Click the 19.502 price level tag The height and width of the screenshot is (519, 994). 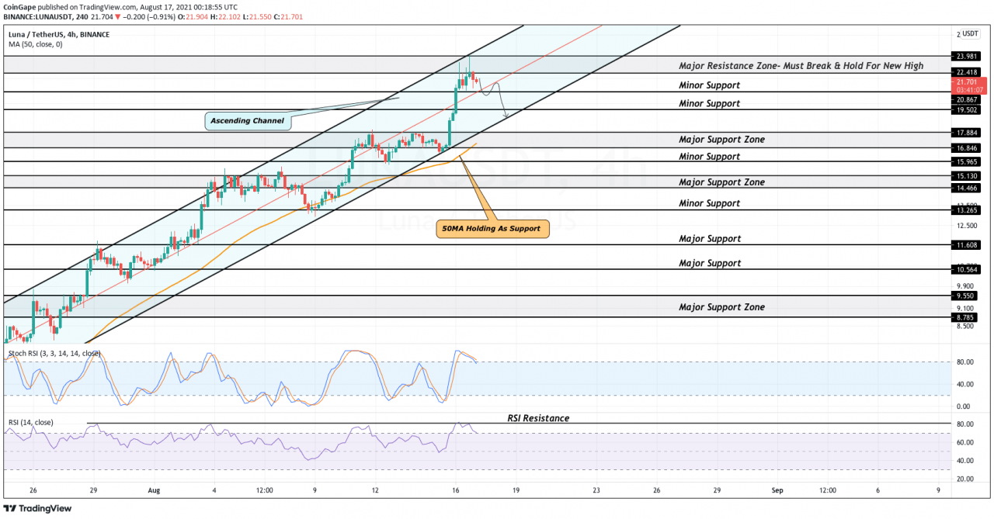point(967,110)
